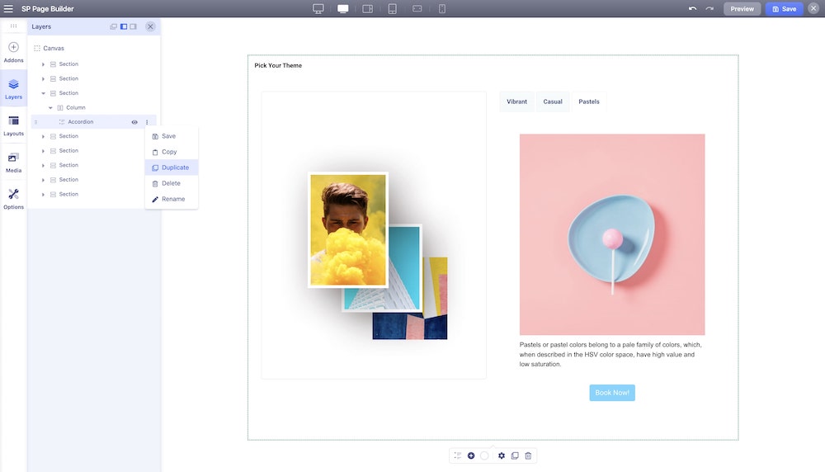The width and height of the screenshot is (825, 472).
Task: Choose Duplicate from the context menu
Action: (x=175, y=168)
